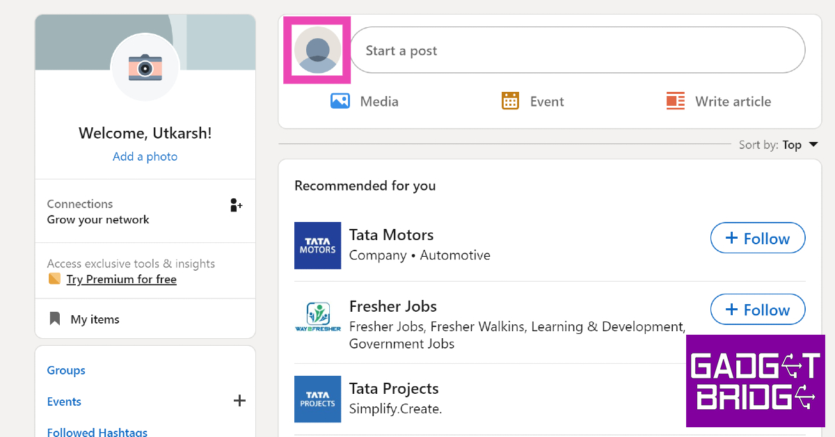Click the profile avatar beside Start a post

click(x=317, y=50)
